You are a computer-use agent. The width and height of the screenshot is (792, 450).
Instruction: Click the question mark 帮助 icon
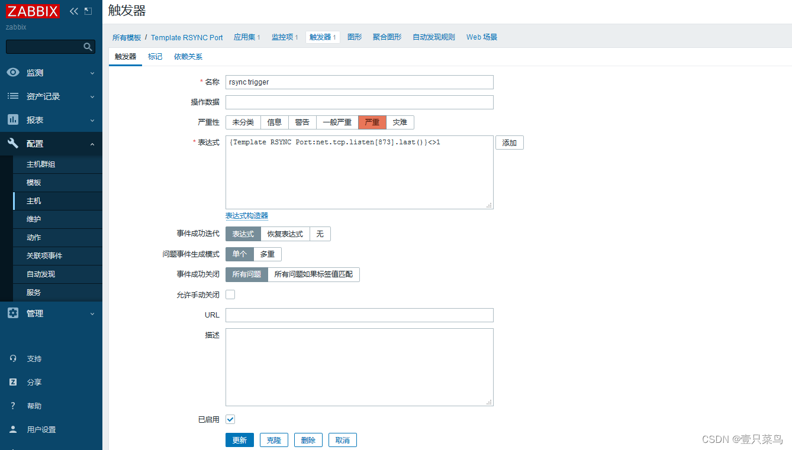[13, 406]
